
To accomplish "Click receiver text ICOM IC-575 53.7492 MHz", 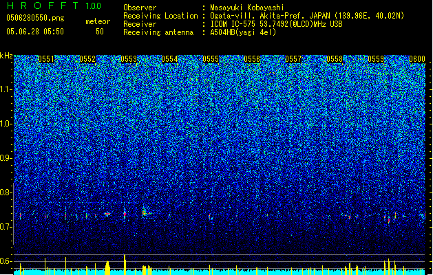I will pyautogui.click(x=276, y=24).
